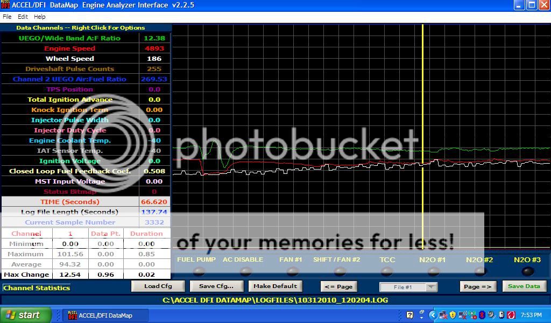Go to the next page with Page =>
The width and height of the screenshot is (551, 323).
coord(478,286)
